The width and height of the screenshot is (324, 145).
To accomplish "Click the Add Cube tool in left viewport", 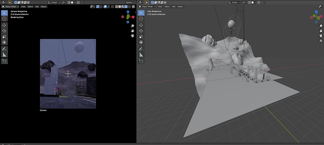I will [x=4, y=61].
